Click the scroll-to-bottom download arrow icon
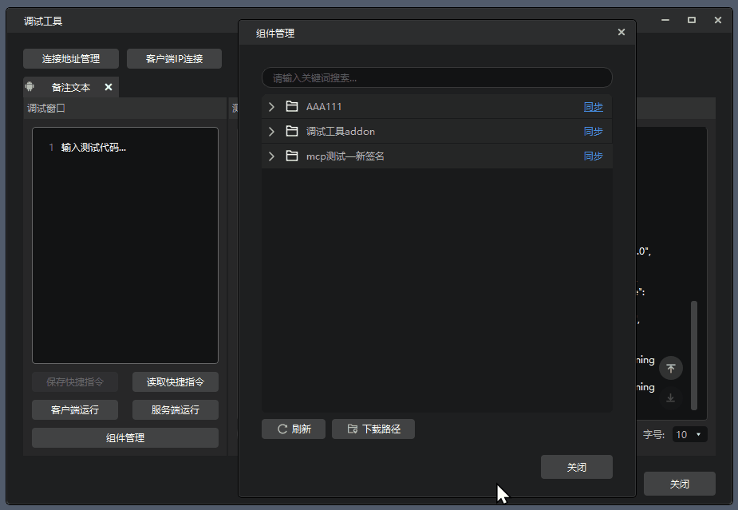Viewport: 738px width, 510px height. (671, 397)
